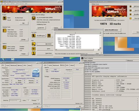
Task: Click the 19574 3D marks score text
Action: [110, 24]
